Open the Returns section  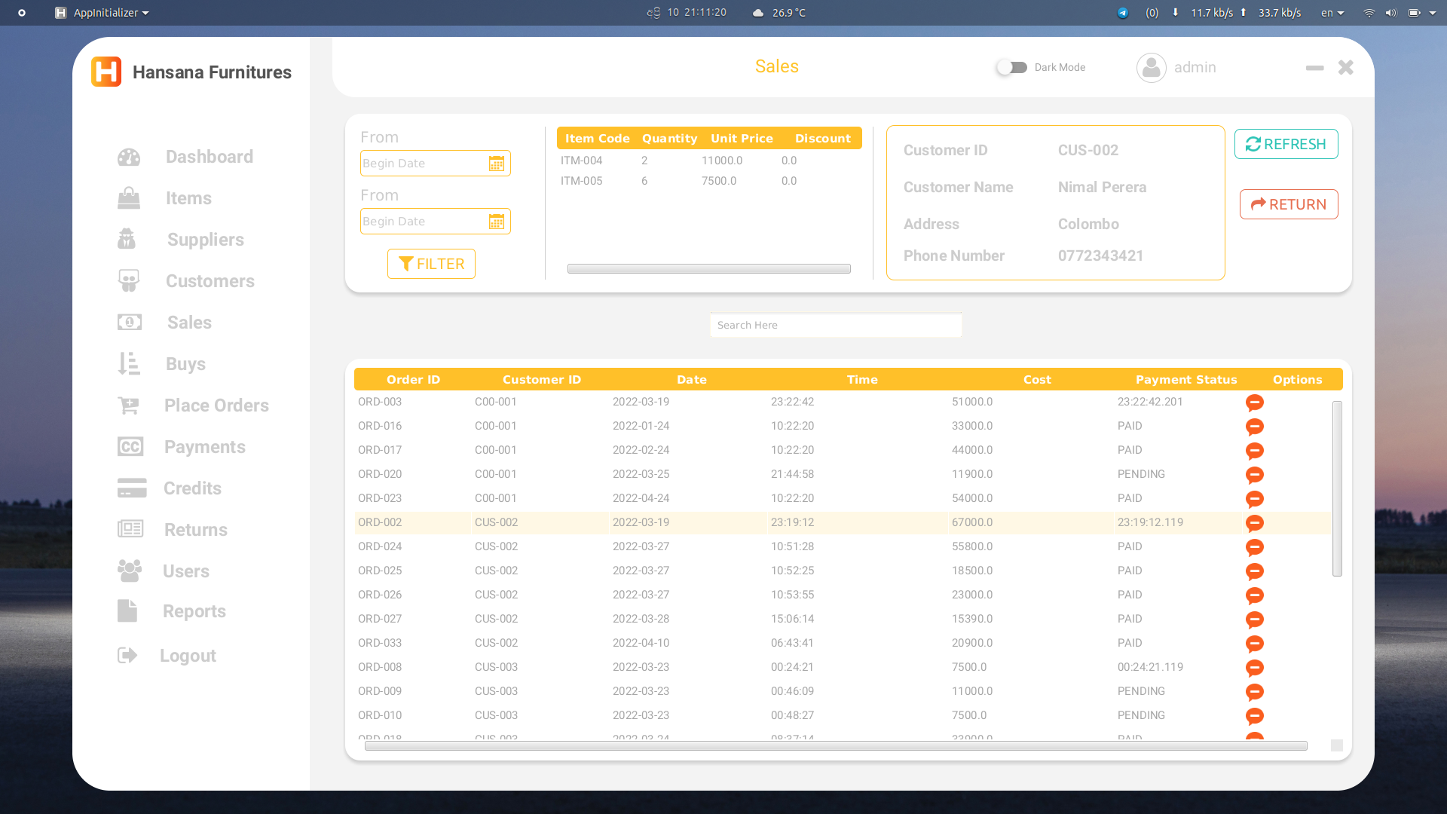point(130,529)
